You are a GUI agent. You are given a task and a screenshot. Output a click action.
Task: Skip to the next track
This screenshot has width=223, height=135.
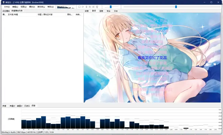click(x=93, y=7)
